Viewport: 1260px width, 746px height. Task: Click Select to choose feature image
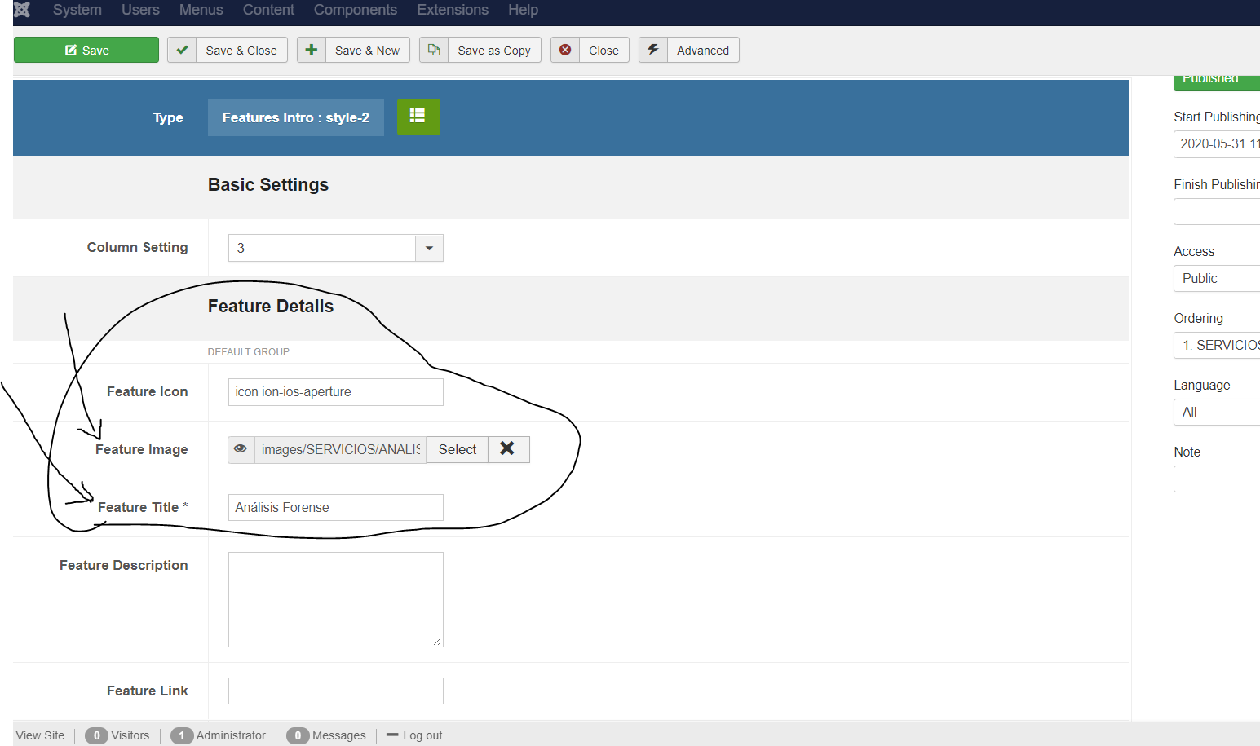pos(458,449)
